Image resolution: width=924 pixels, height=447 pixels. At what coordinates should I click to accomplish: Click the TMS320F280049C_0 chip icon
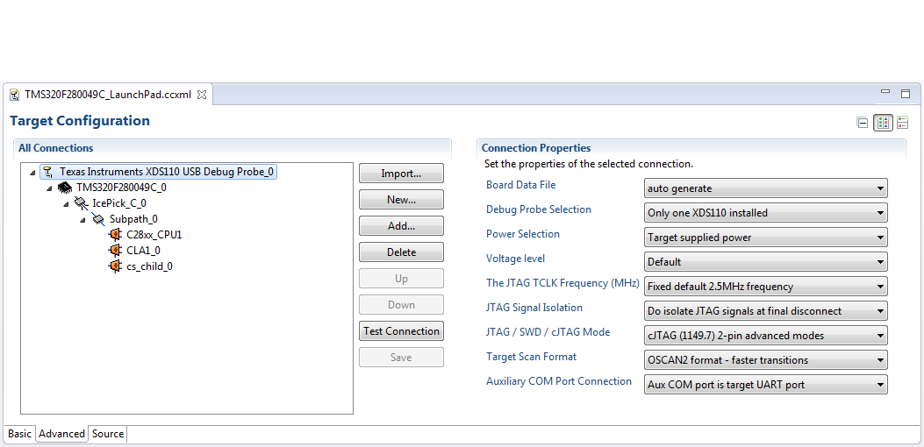tap(65, 188)
